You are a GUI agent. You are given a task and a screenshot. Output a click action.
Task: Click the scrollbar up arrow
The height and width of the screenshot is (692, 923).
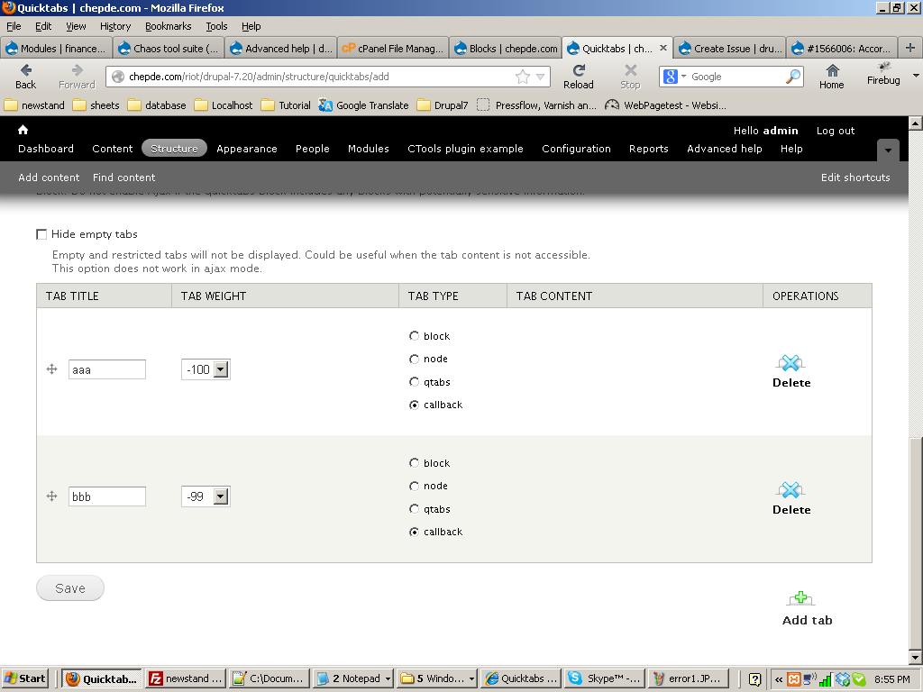[x=916, y=123]
